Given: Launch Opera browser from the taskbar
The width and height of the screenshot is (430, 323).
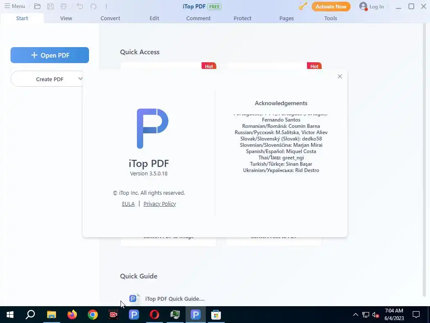Looking at the screenshot, I should 155,315.
